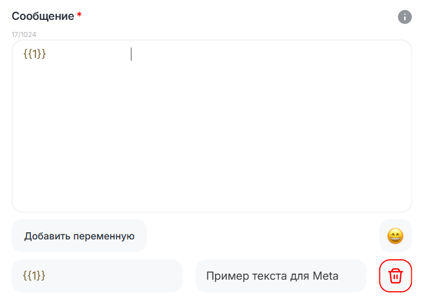Click the 17/1024 character counter
429x299 pixels.
[x=24, y=34]
